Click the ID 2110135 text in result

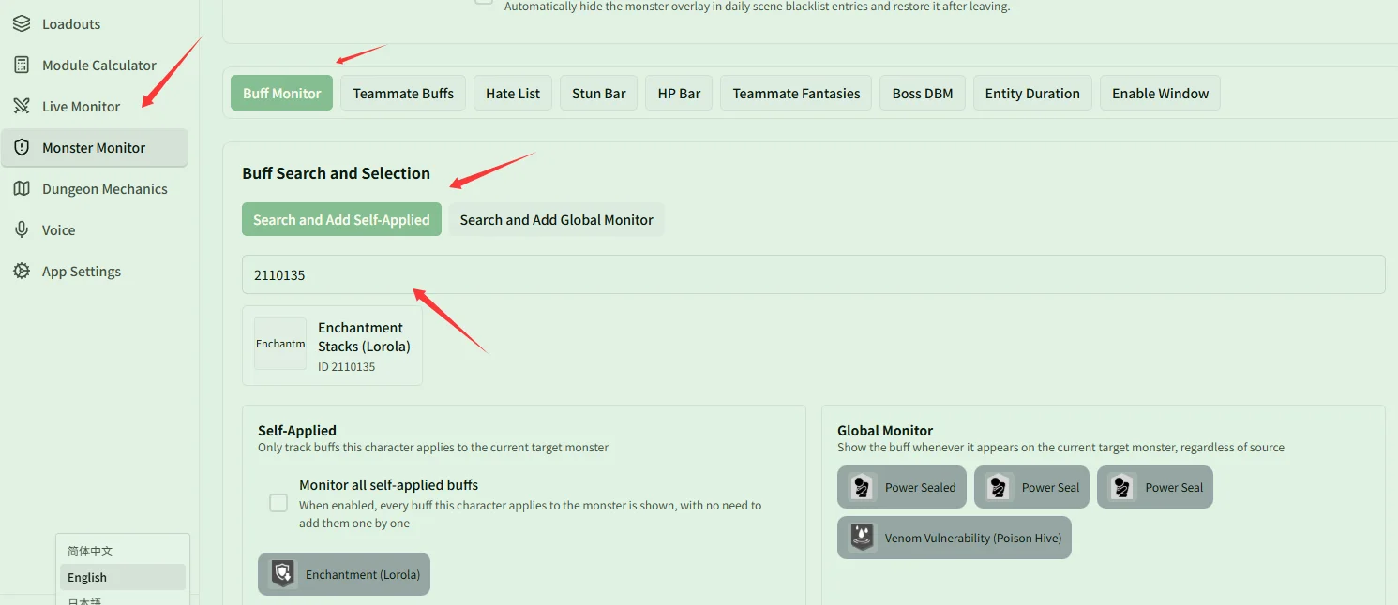point(346,367)
